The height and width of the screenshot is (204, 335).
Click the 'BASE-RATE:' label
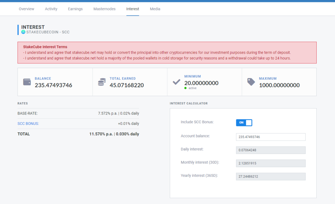27,113
